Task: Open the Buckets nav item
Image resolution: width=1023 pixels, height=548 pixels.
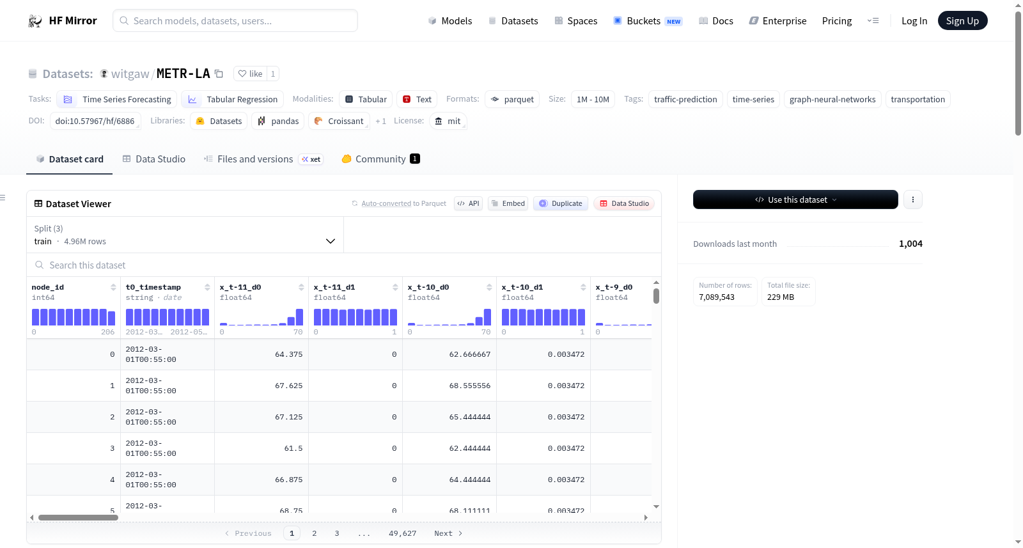Action: (648, 20)
